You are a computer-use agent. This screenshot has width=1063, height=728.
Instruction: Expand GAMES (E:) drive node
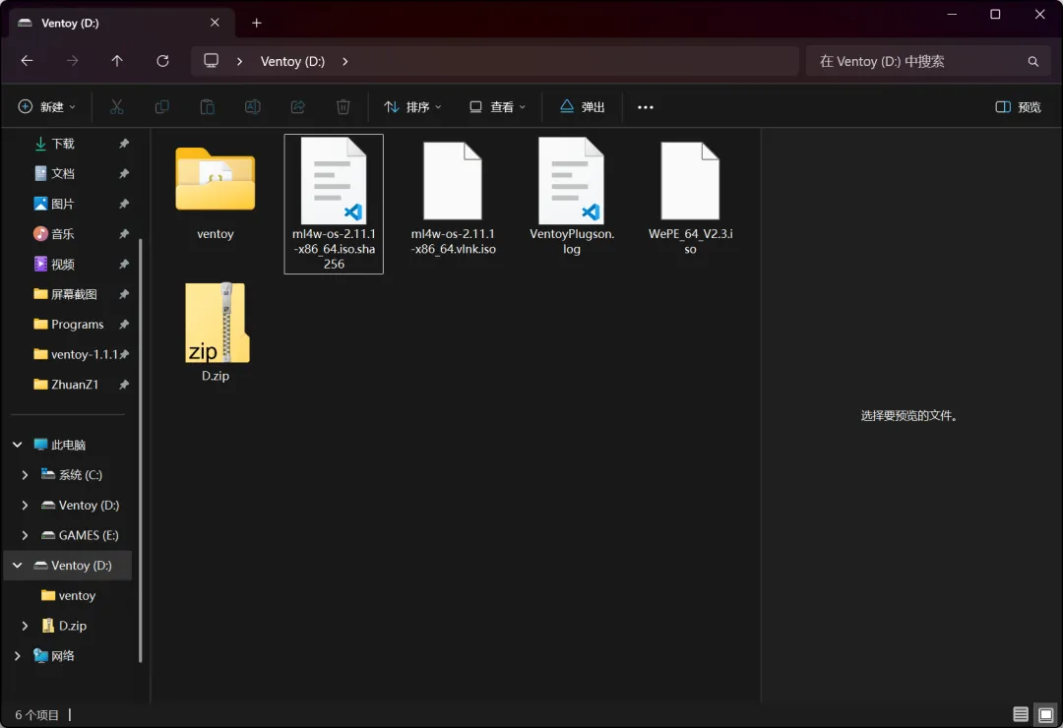pos(25,535)
